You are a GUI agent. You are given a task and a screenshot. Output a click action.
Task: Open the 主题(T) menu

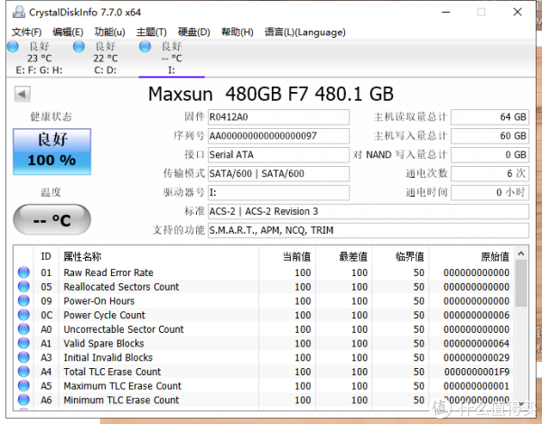[152, 32]
